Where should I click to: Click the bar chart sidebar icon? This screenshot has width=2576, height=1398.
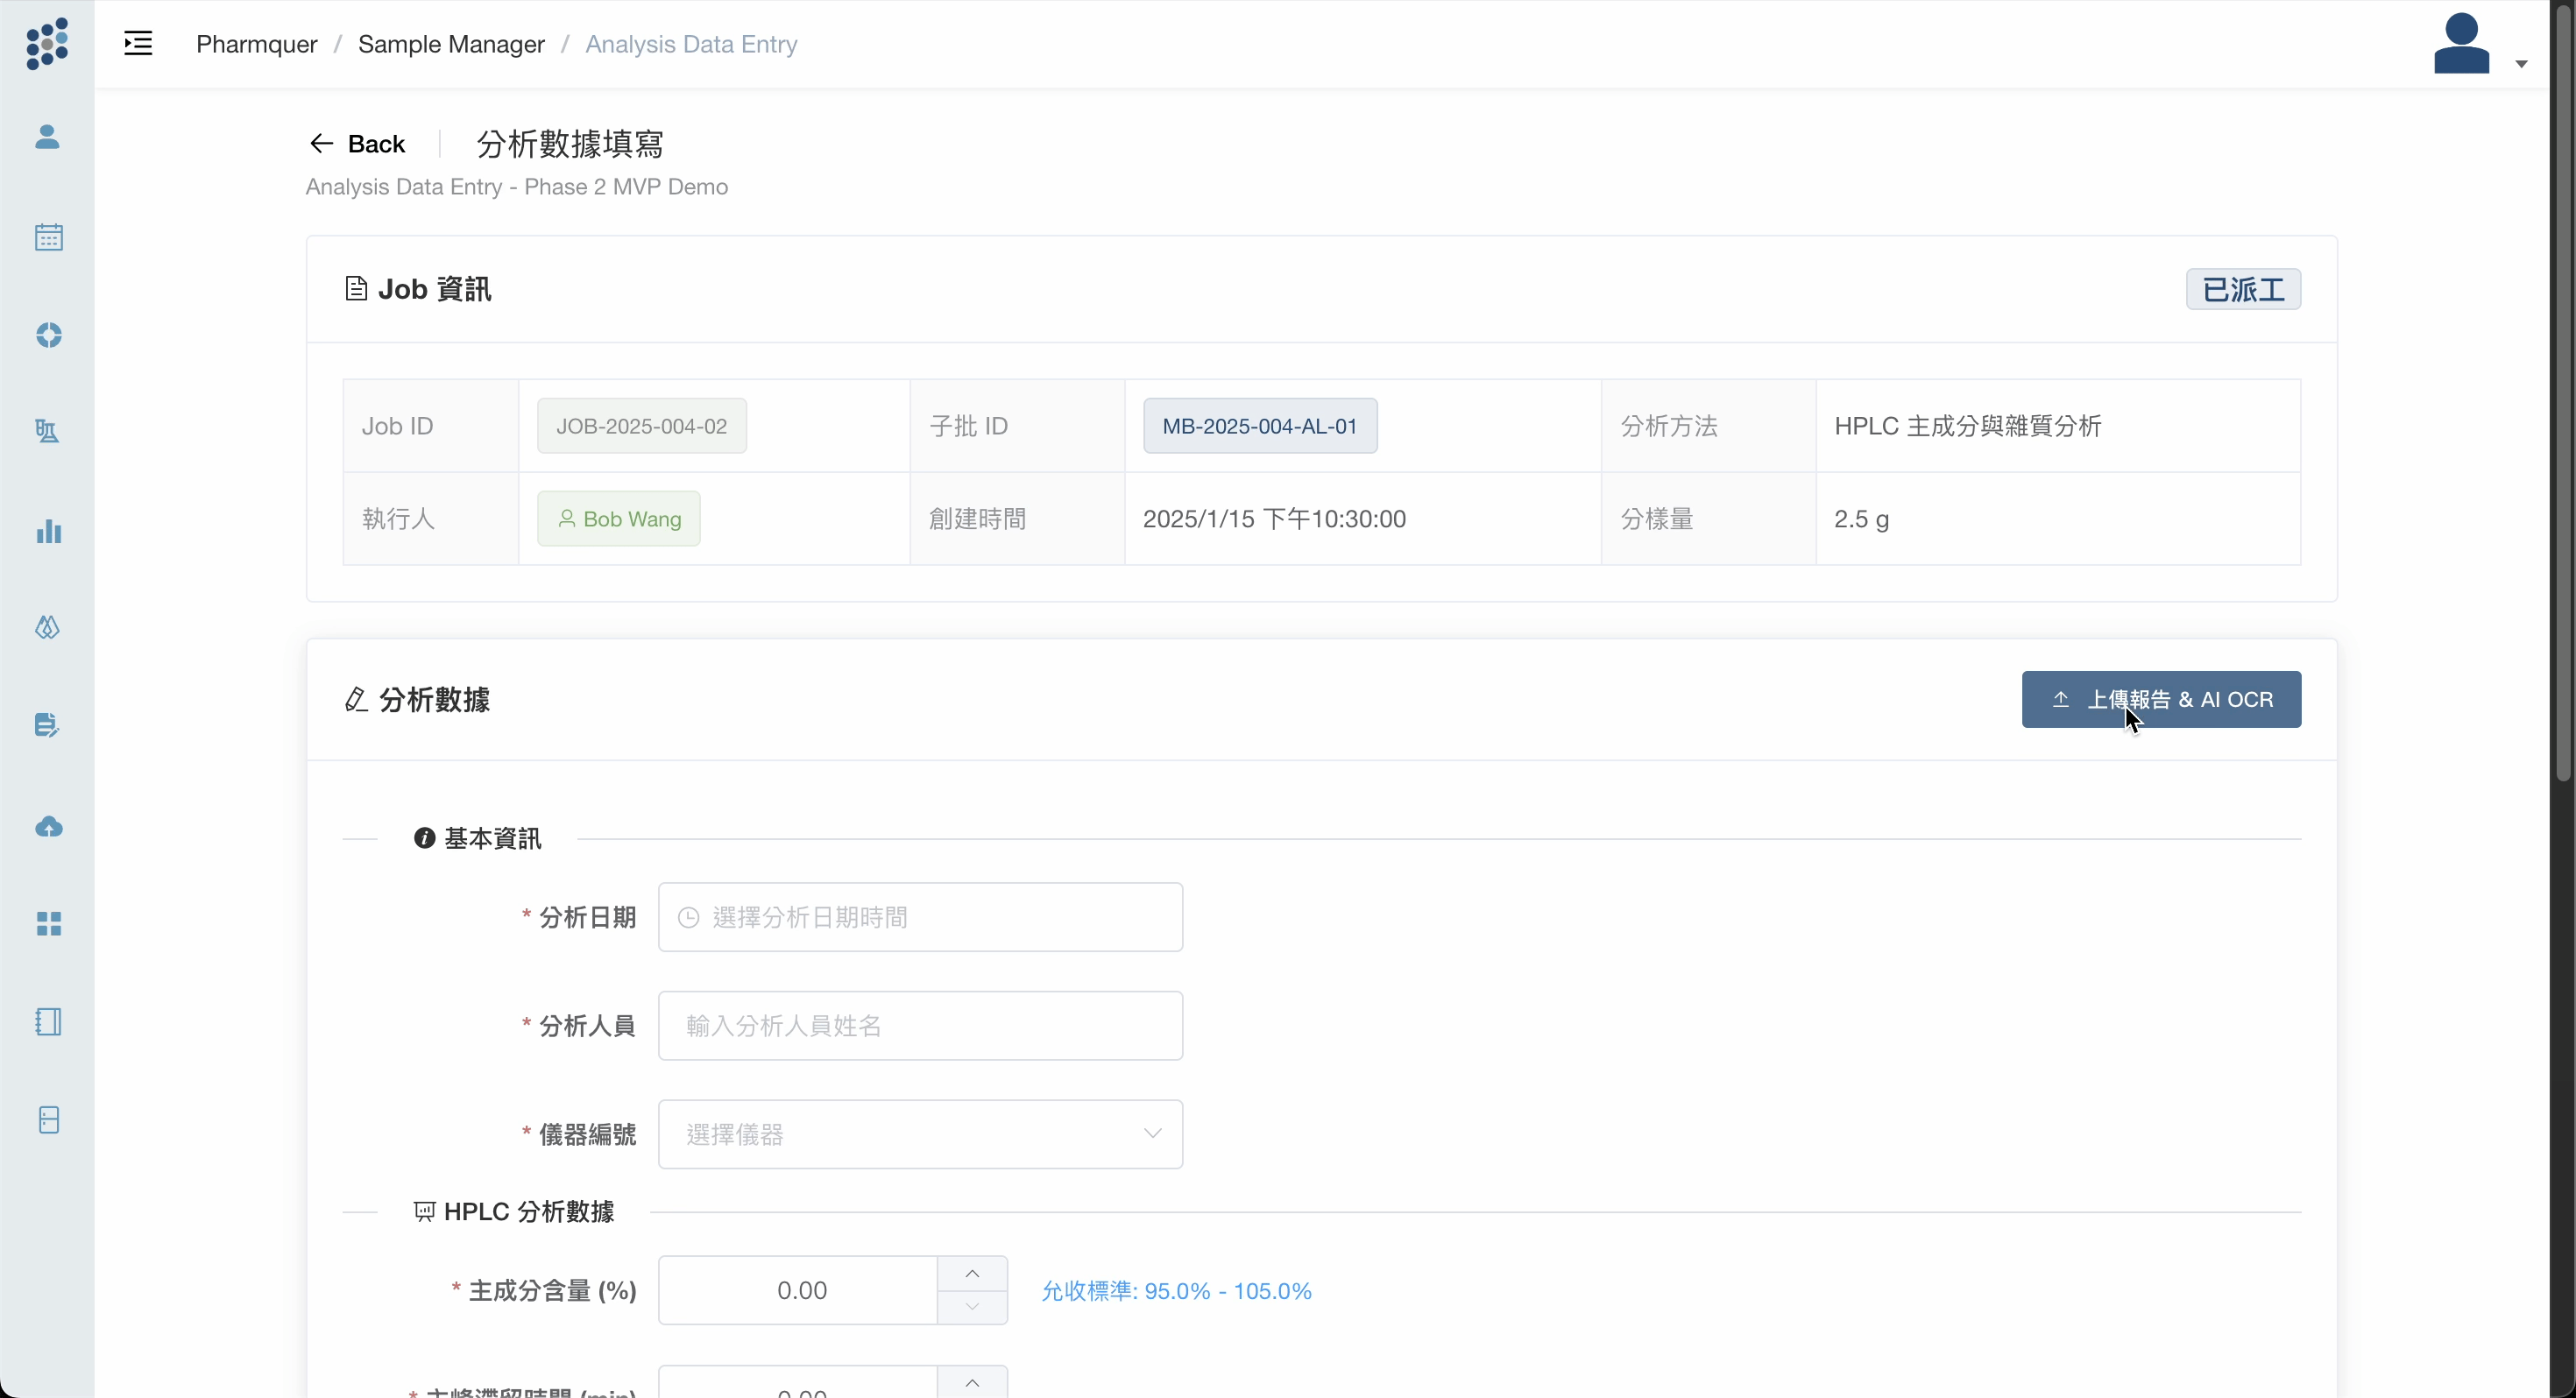click(48, 531)
